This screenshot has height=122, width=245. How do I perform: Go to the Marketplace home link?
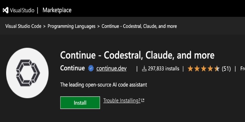click(57, 10)
